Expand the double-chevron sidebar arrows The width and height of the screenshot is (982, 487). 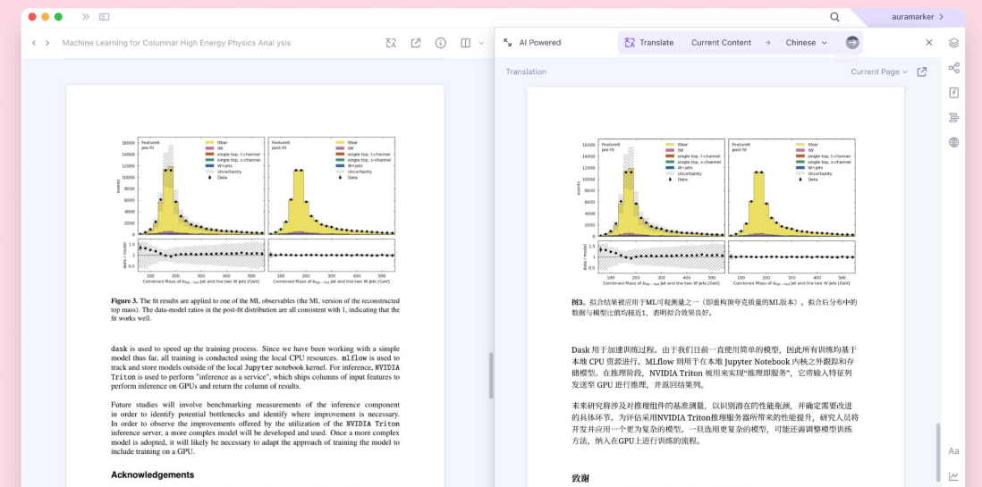(x=86, y=17)
